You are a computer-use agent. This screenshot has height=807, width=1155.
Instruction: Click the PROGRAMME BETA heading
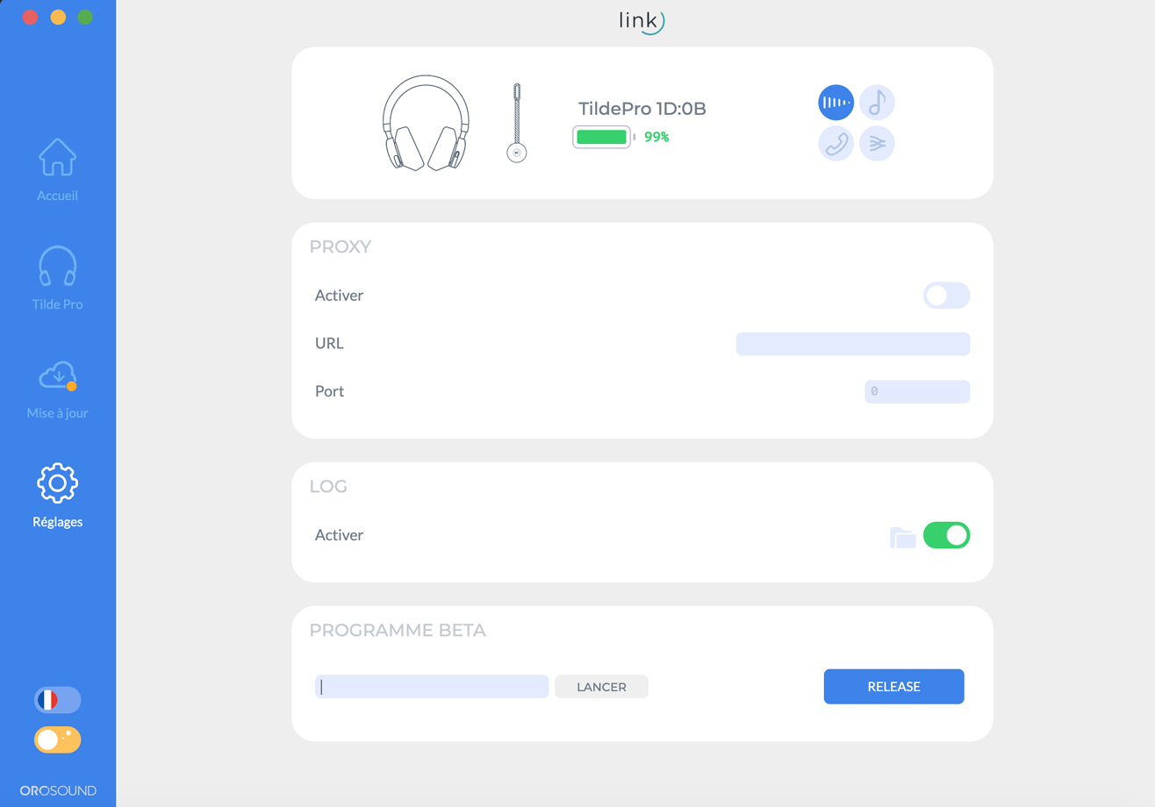(398, 630)
